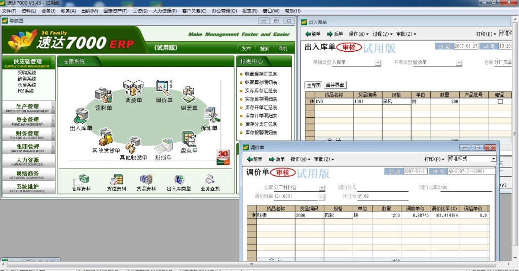Open the 货位资料 icon
The image size is (519, 271).
117,182
